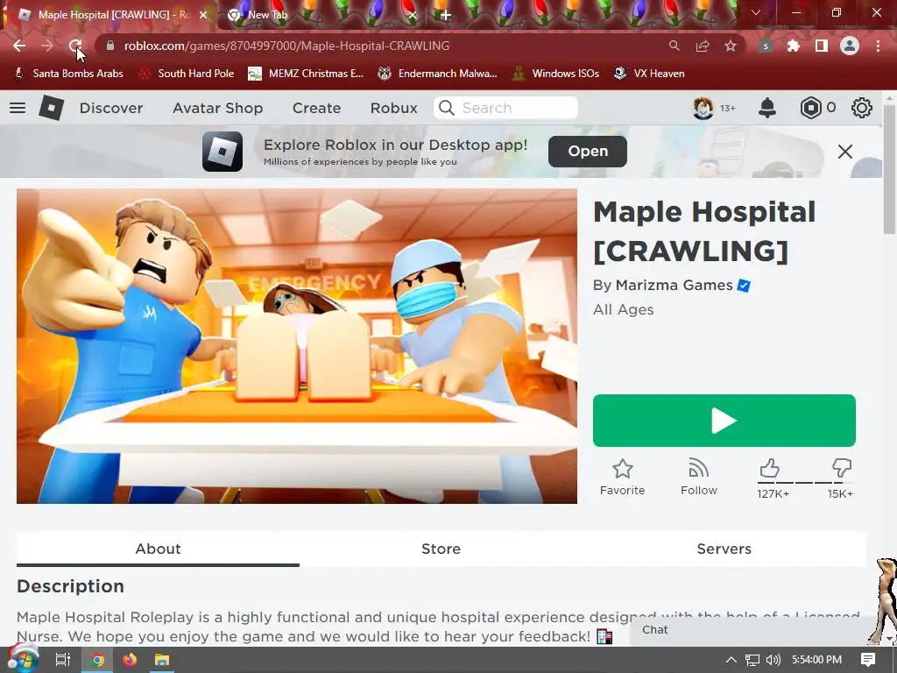This screenshot has height=673, width=897.
Task: Click the browser forward arrow
Action: [x=47, y=46]
